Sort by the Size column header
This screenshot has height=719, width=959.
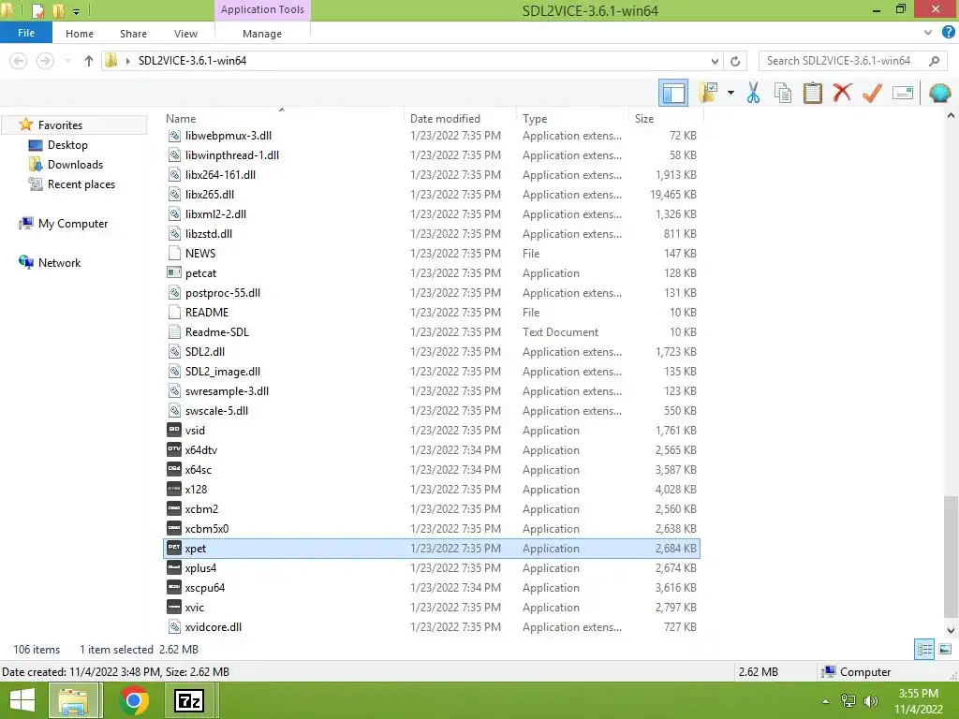pyautogui.click(x=644, y=119)
